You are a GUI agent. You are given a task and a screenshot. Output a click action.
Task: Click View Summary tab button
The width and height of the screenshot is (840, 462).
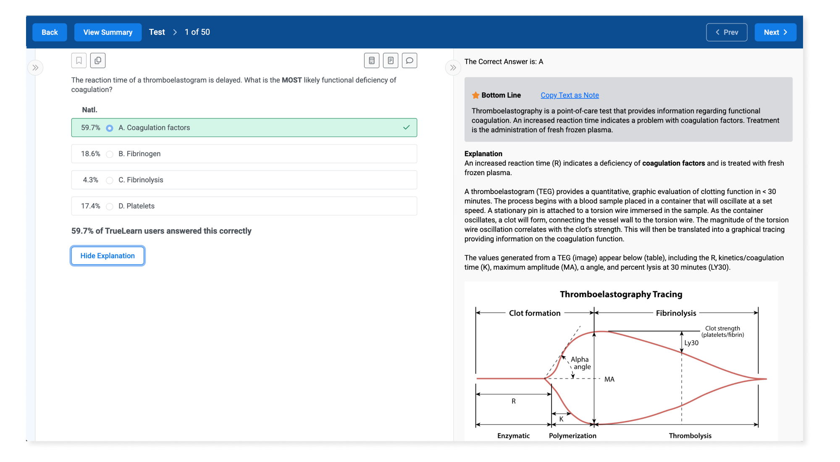[108, 32]
